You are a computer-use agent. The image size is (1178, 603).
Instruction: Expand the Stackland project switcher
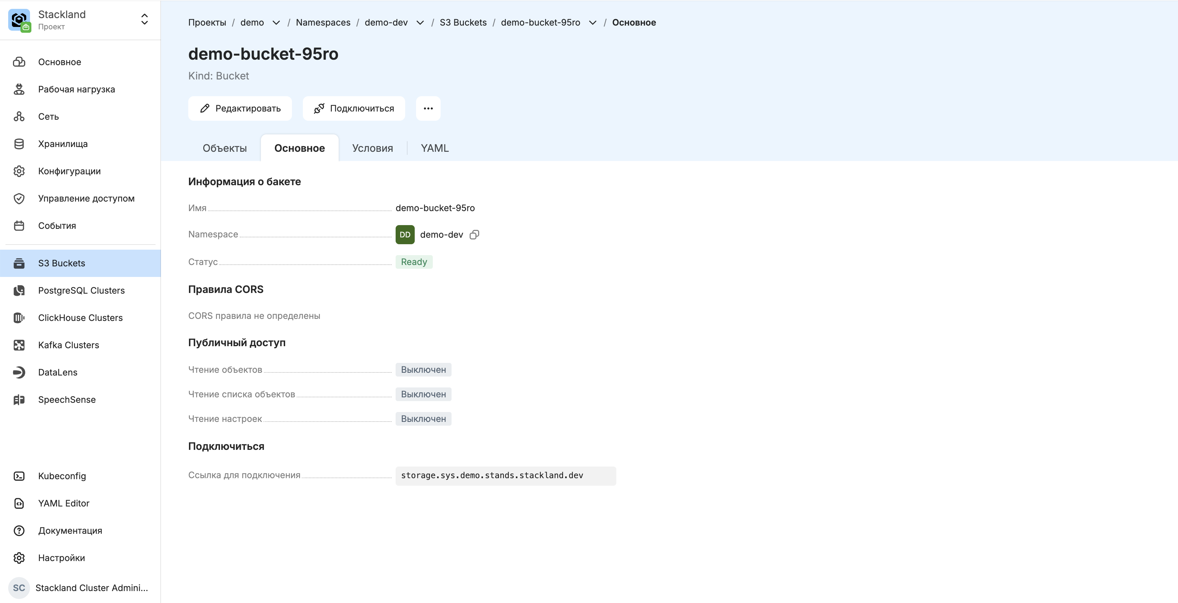[x=144, y=19]
